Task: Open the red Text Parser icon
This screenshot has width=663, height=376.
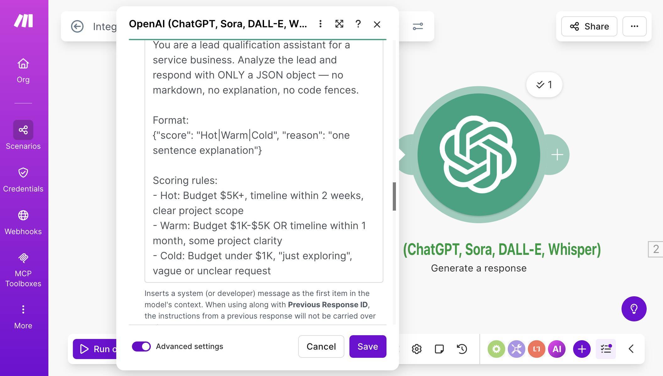Action: [x=536, y=349]
